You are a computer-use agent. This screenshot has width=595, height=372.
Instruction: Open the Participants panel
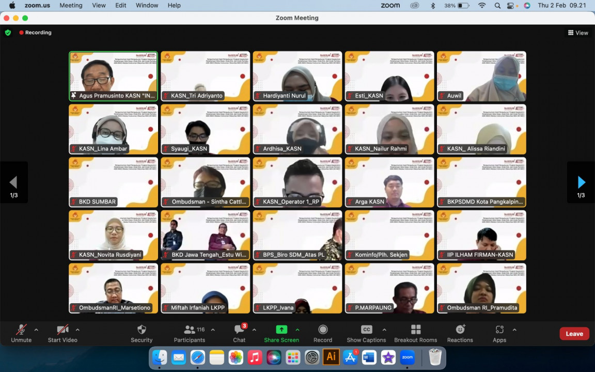tap(190, 330)
